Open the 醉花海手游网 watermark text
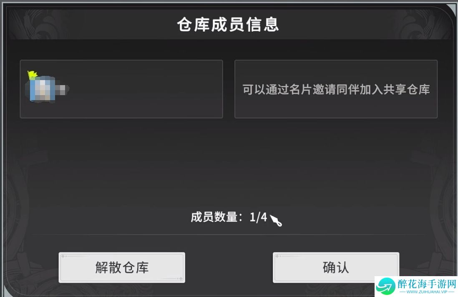 (427, 284)
